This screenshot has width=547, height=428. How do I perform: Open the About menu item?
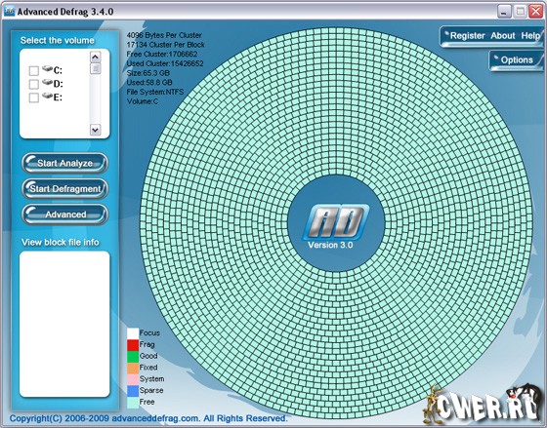[503, 35]
